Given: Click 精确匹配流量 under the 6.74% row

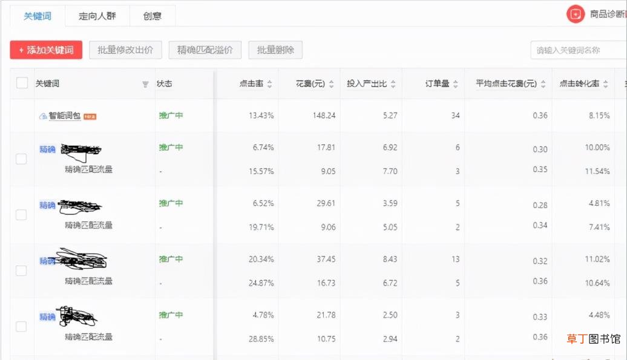Looking at the screenshot, I should (89, 169).
